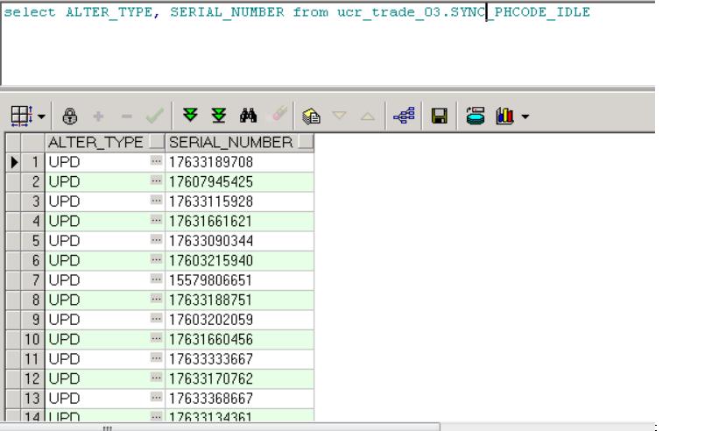Select cell 17631660456
719x431 pixels.
(x=240, y=339)
